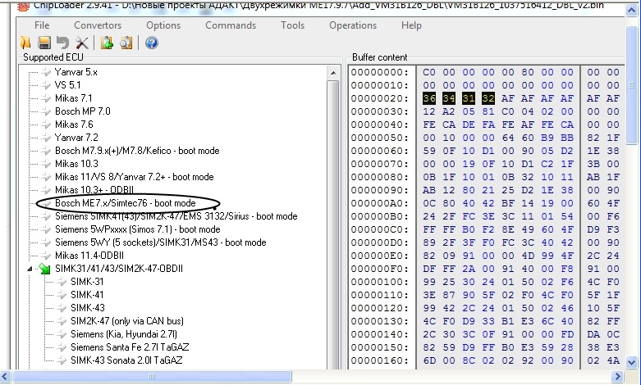Collapse the SIMK31/41/43/SIM2K-47-OBDII tree node
641x385 pixels.
click(x=30, y=269)
